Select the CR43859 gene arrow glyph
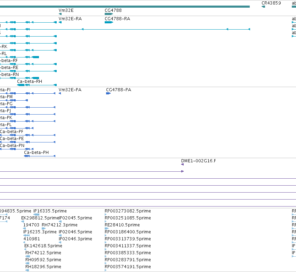The image size is (296, 272). 263,7
